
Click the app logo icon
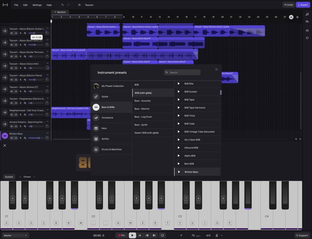tap(5, 5)
